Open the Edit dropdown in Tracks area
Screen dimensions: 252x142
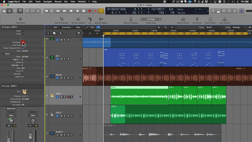(x=56, y=27)
